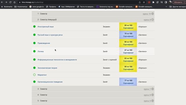Open the Правоведение course link
This screenshot has height=105, width=186.
click(x=44, y=43)
